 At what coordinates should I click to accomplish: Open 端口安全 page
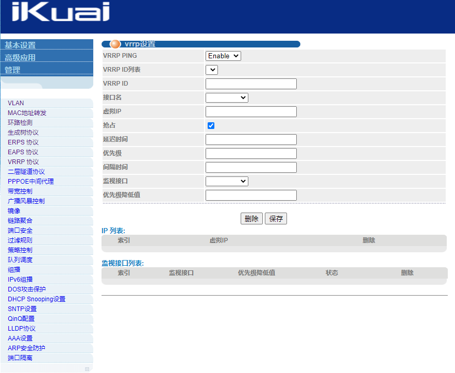pos(20,231)
